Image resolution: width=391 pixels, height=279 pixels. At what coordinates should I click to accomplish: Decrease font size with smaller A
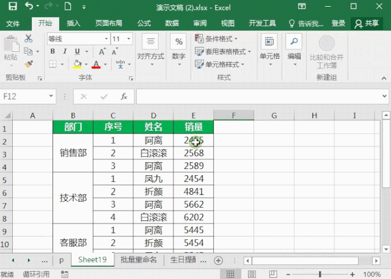115,51
